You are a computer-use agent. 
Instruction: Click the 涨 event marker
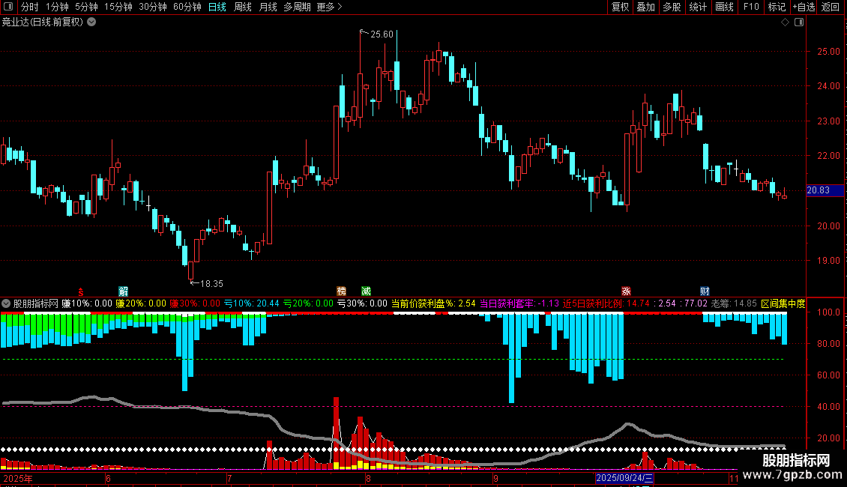point(626,291)
